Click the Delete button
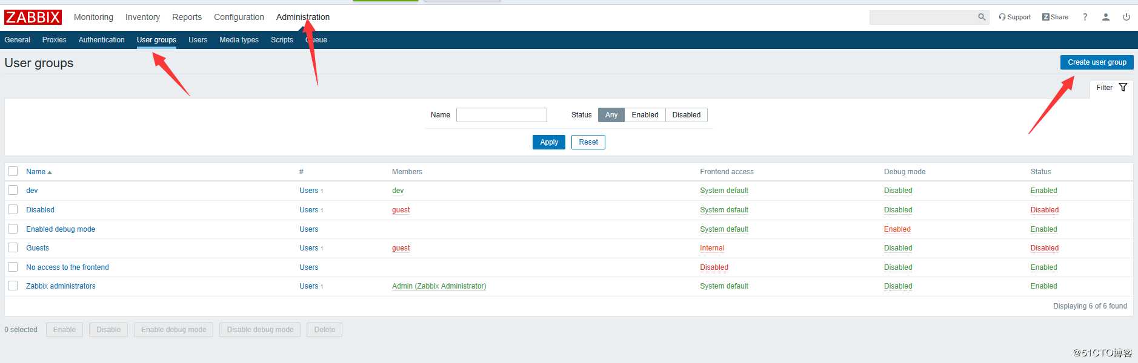 (x=324, y=330)
